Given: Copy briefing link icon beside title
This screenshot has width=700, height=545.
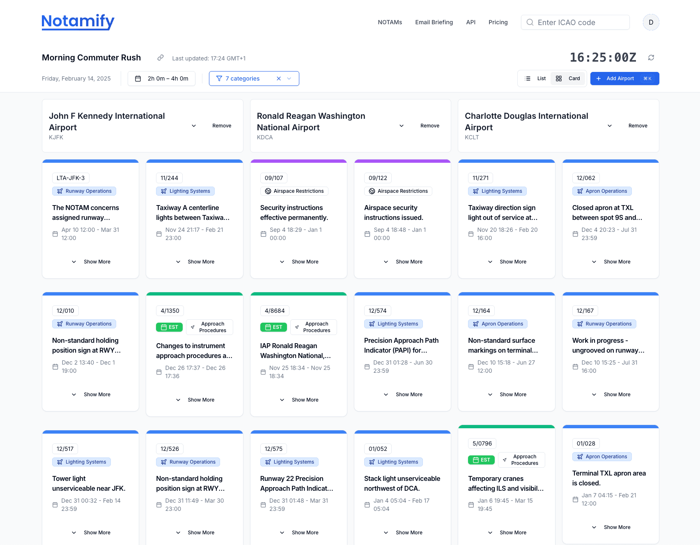Looking at the screenshot, I should tap(161, 58).
